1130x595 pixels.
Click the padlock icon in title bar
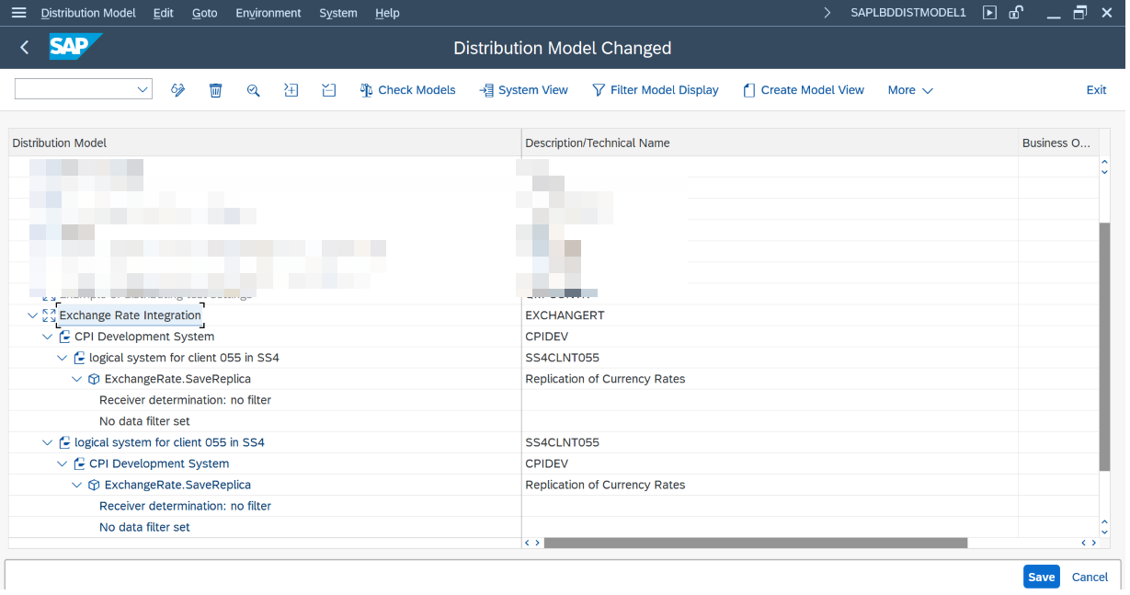(1016, 13)
